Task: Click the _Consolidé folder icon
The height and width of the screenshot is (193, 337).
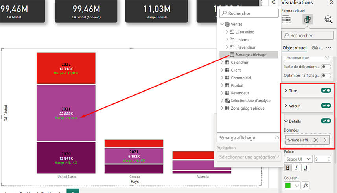Action: pos(232,32)
